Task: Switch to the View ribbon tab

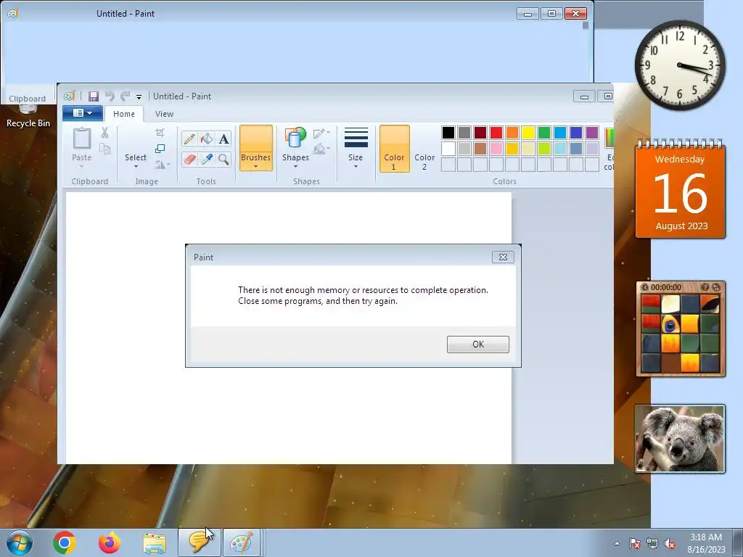Action: point(165,114)
